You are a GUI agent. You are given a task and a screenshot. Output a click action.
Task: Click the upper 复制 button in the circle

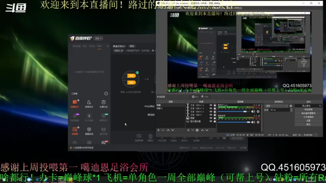[x=131, y=76]
